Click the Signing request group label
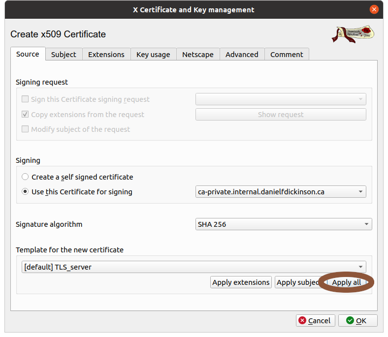Screen dimensions: 388x337 [42, 82]
